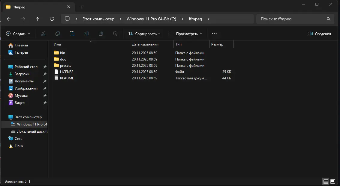Unpin Музыка via its pin icon

tap(45, 96)
